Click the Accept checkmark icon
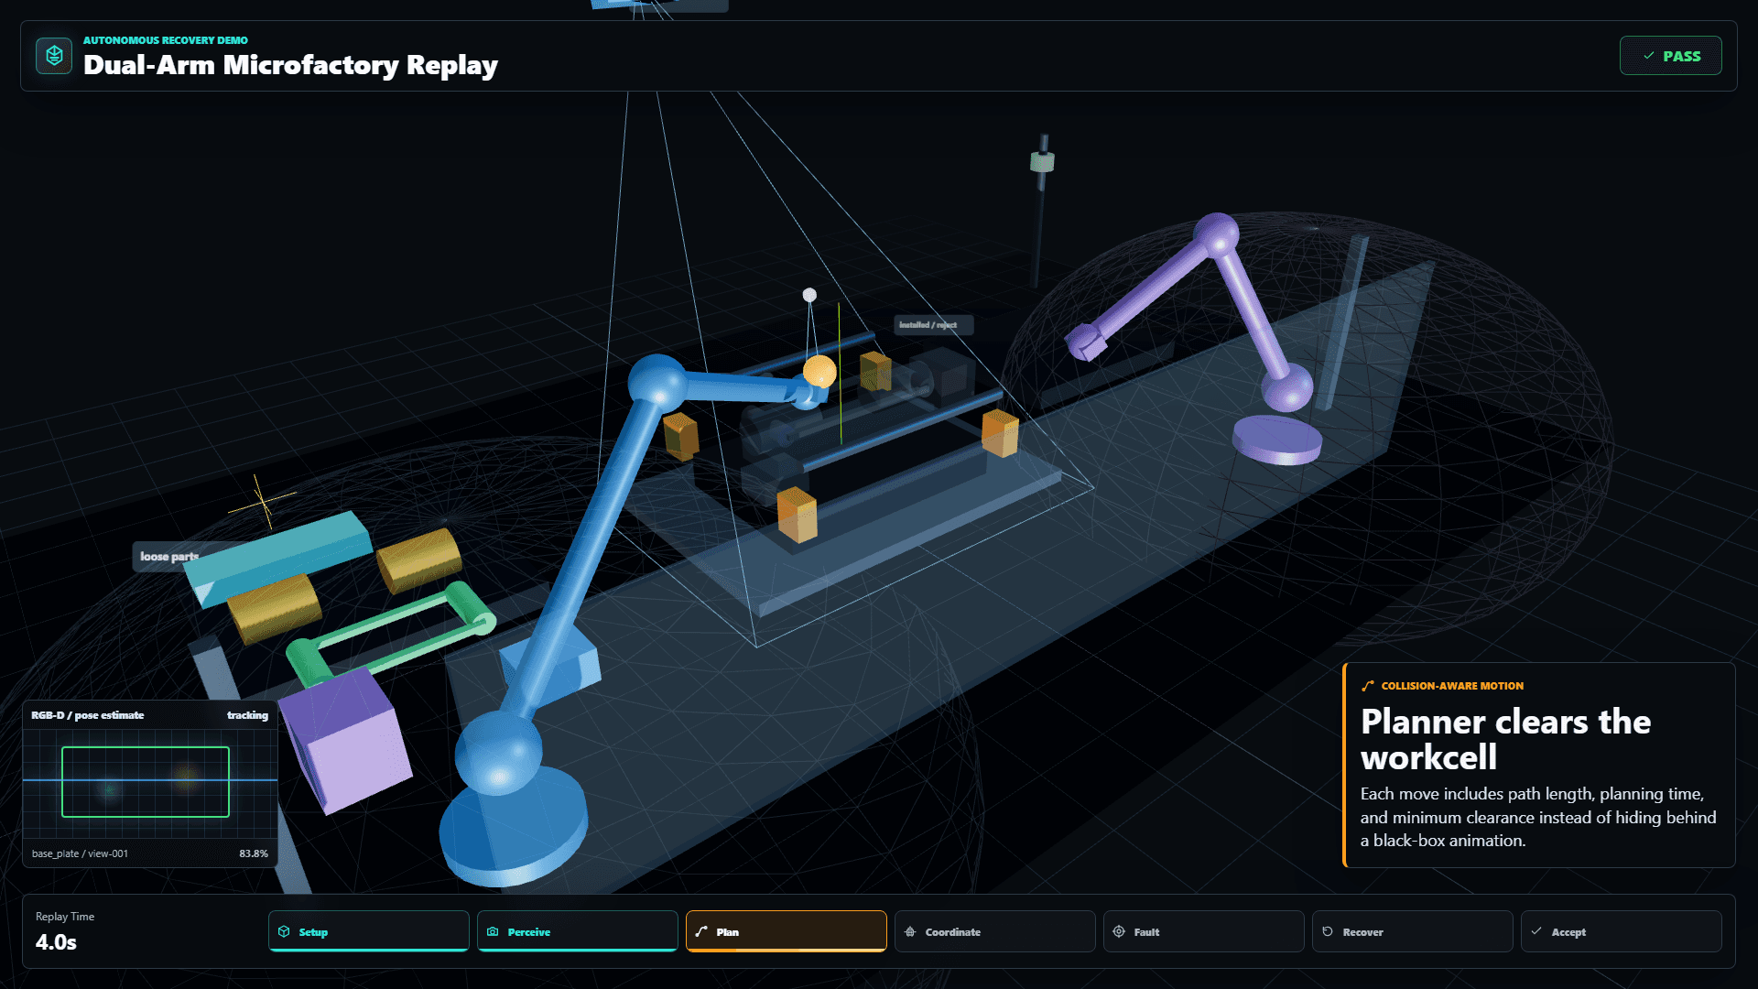Screen dimensions: 1758x989 point(1536,931)
